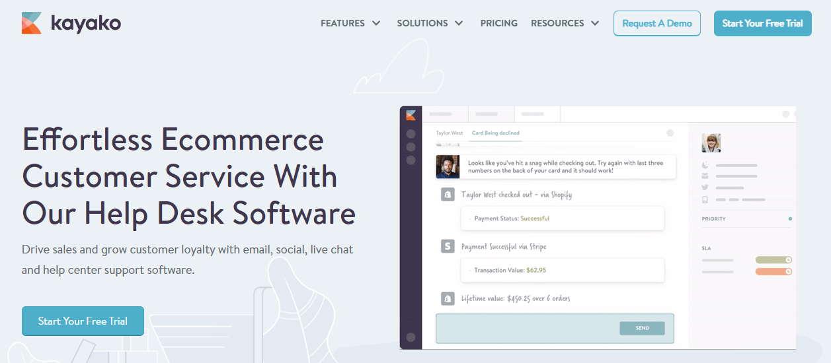Click the green SLA indicator bar
Viewport: 831px width, 363px height.
click(773, 260)
